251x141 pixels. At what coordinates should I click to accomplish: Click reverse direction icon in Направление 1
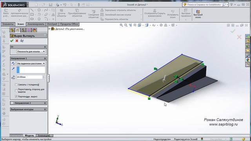(x=13, y=63)
